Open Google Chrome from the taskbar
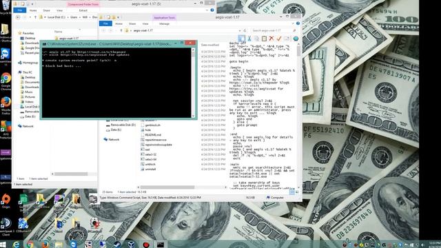441x248 pixels. point(30,245)
